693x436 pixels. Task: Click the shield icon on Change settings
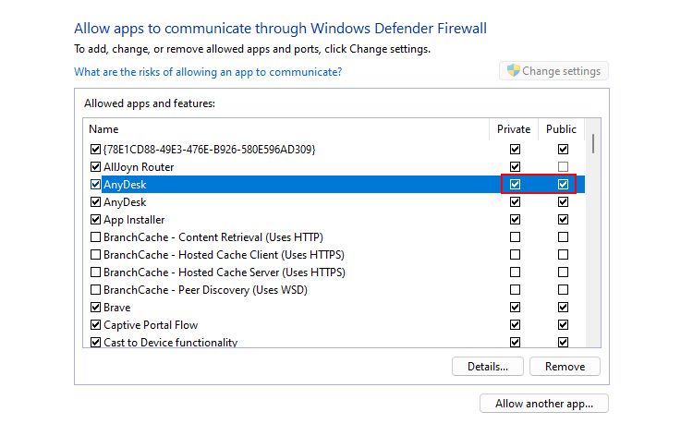click(511, 71)
